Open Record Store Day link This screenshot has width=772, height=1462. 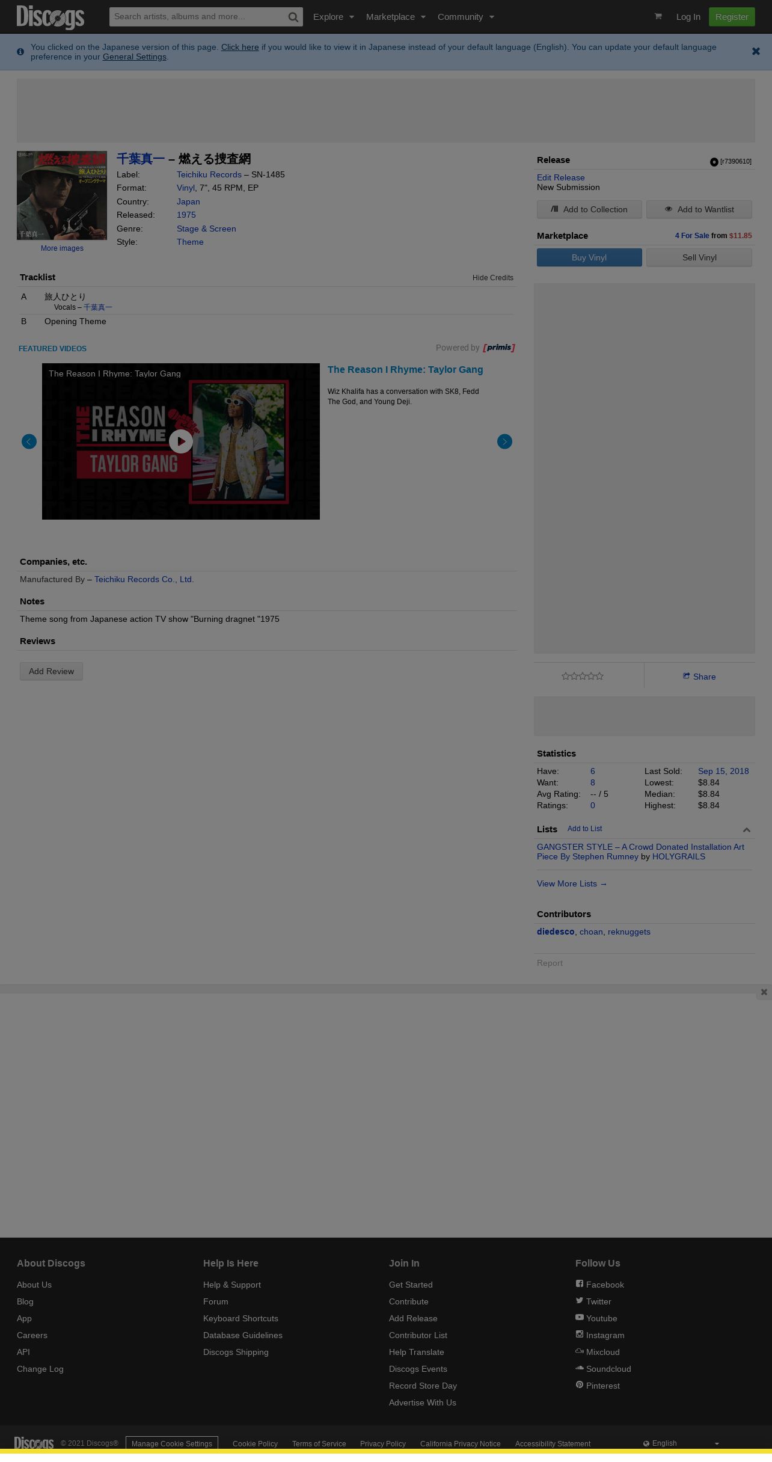(x=423, y=1386)
